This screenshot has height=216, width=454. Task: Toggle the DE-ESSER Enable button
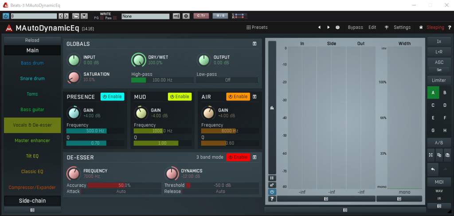(x=238, y=157)
